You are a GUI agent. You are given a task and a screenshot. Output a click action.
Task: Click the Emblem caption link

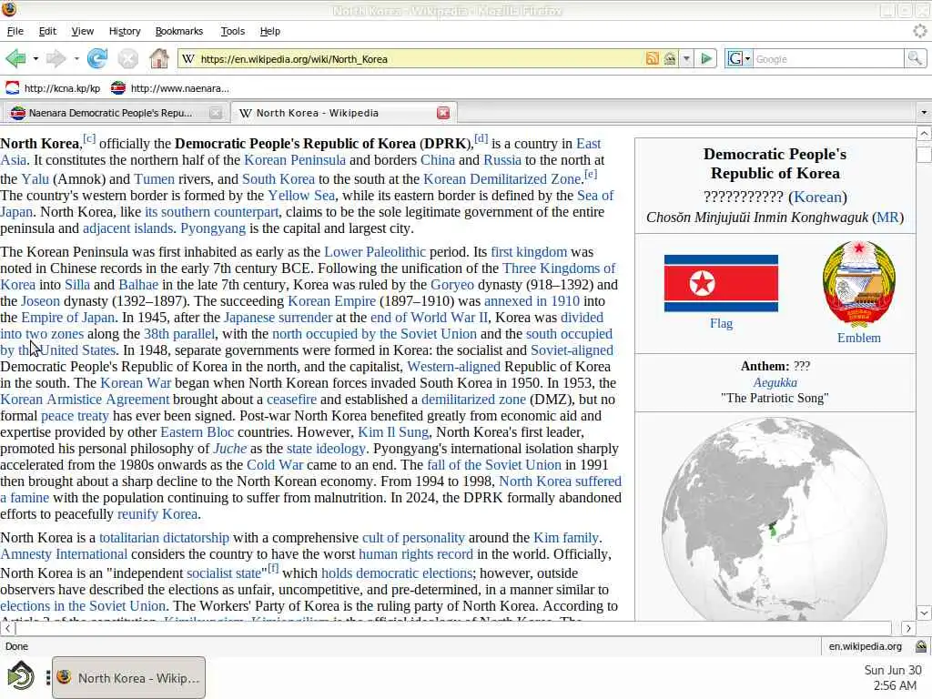859,338
